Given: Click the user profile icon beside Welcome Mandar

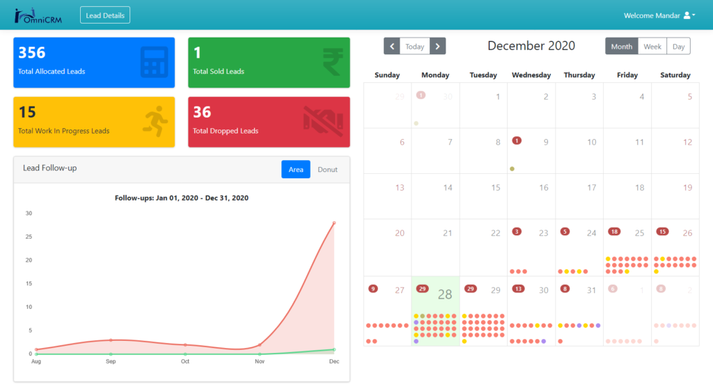Looking at the screenshot, I should (x=687, y=15).
